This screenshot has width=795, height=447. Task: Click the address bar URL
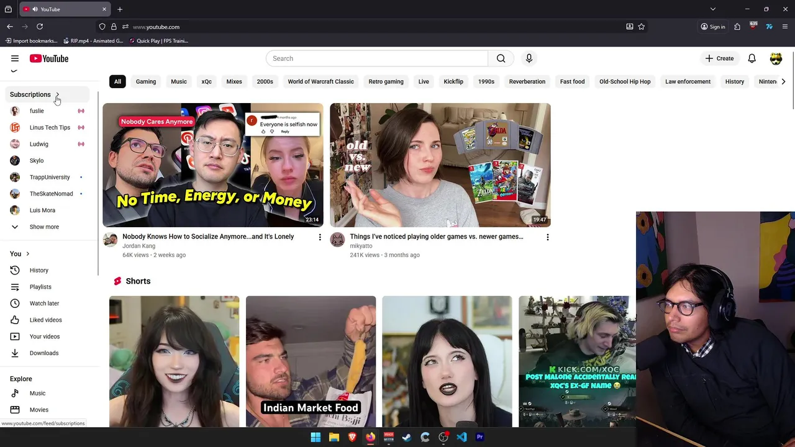(156, 27)
